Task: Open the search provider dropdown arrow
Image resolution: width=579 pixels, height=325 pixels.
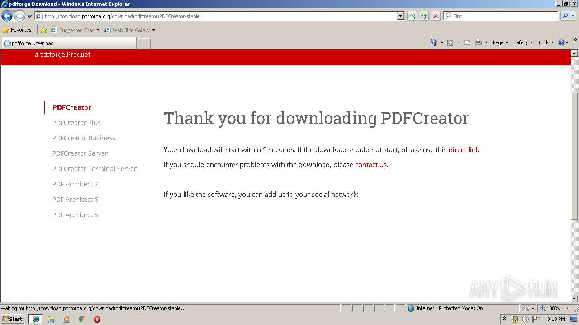Action: (x=573, y=16)
